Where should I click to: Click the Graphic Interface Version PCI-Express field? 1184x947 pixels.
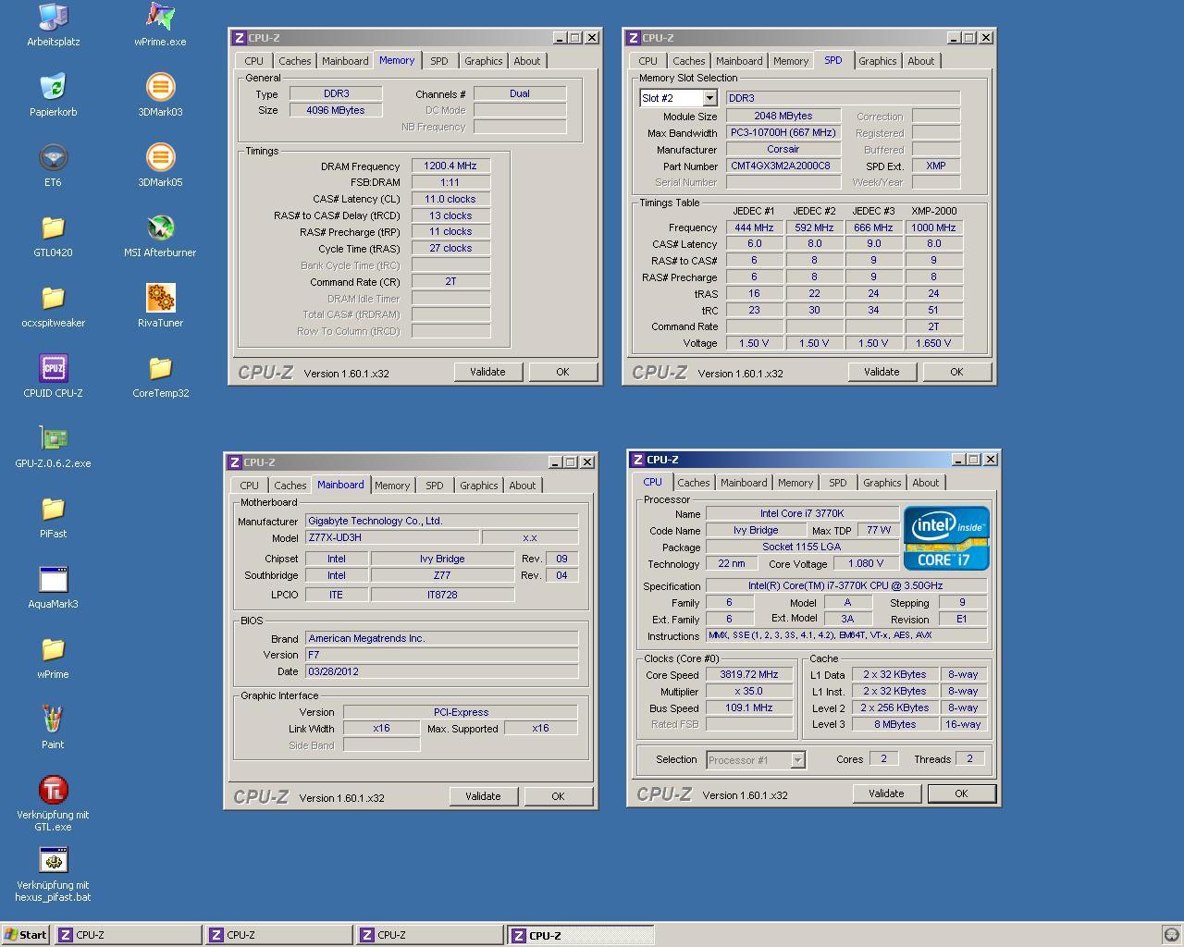(x=461, y=713)
